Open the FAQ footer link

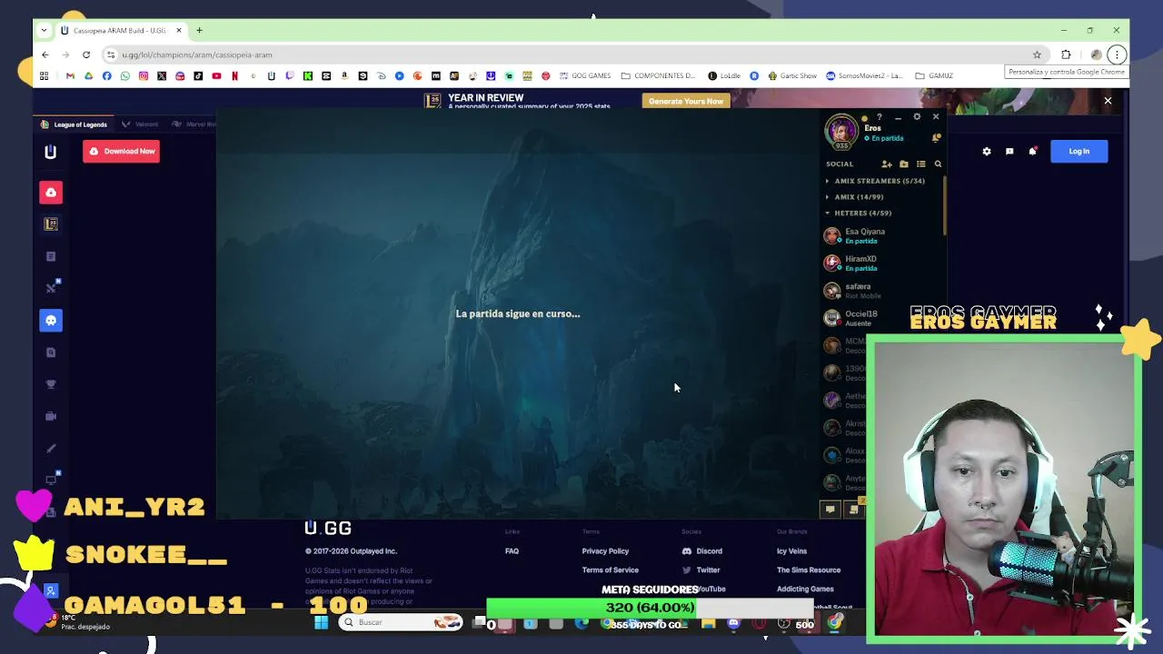512,551
